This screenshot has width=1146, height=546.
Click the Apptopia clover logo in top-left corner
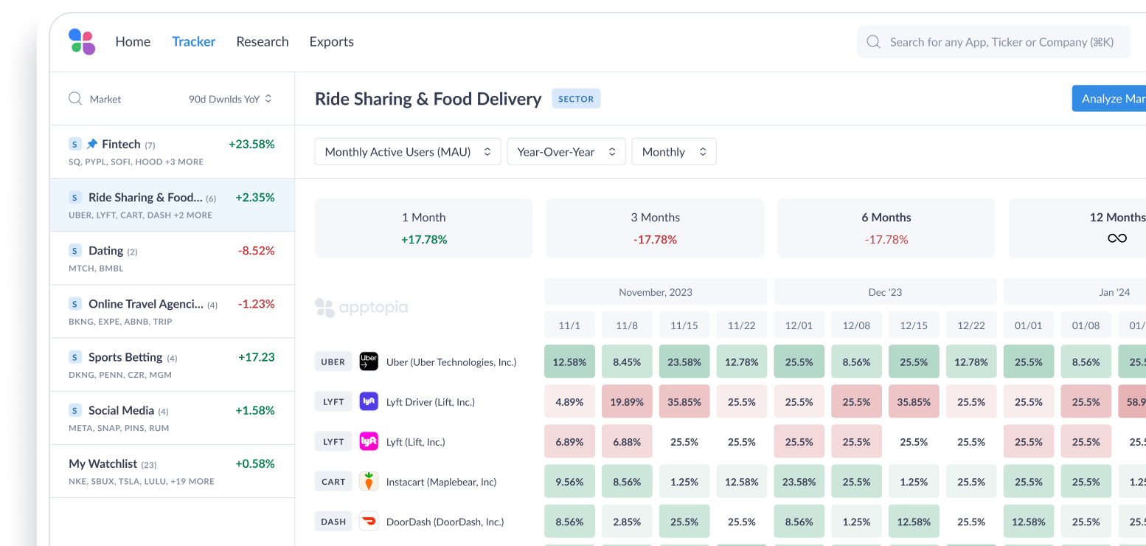[81, 42]
